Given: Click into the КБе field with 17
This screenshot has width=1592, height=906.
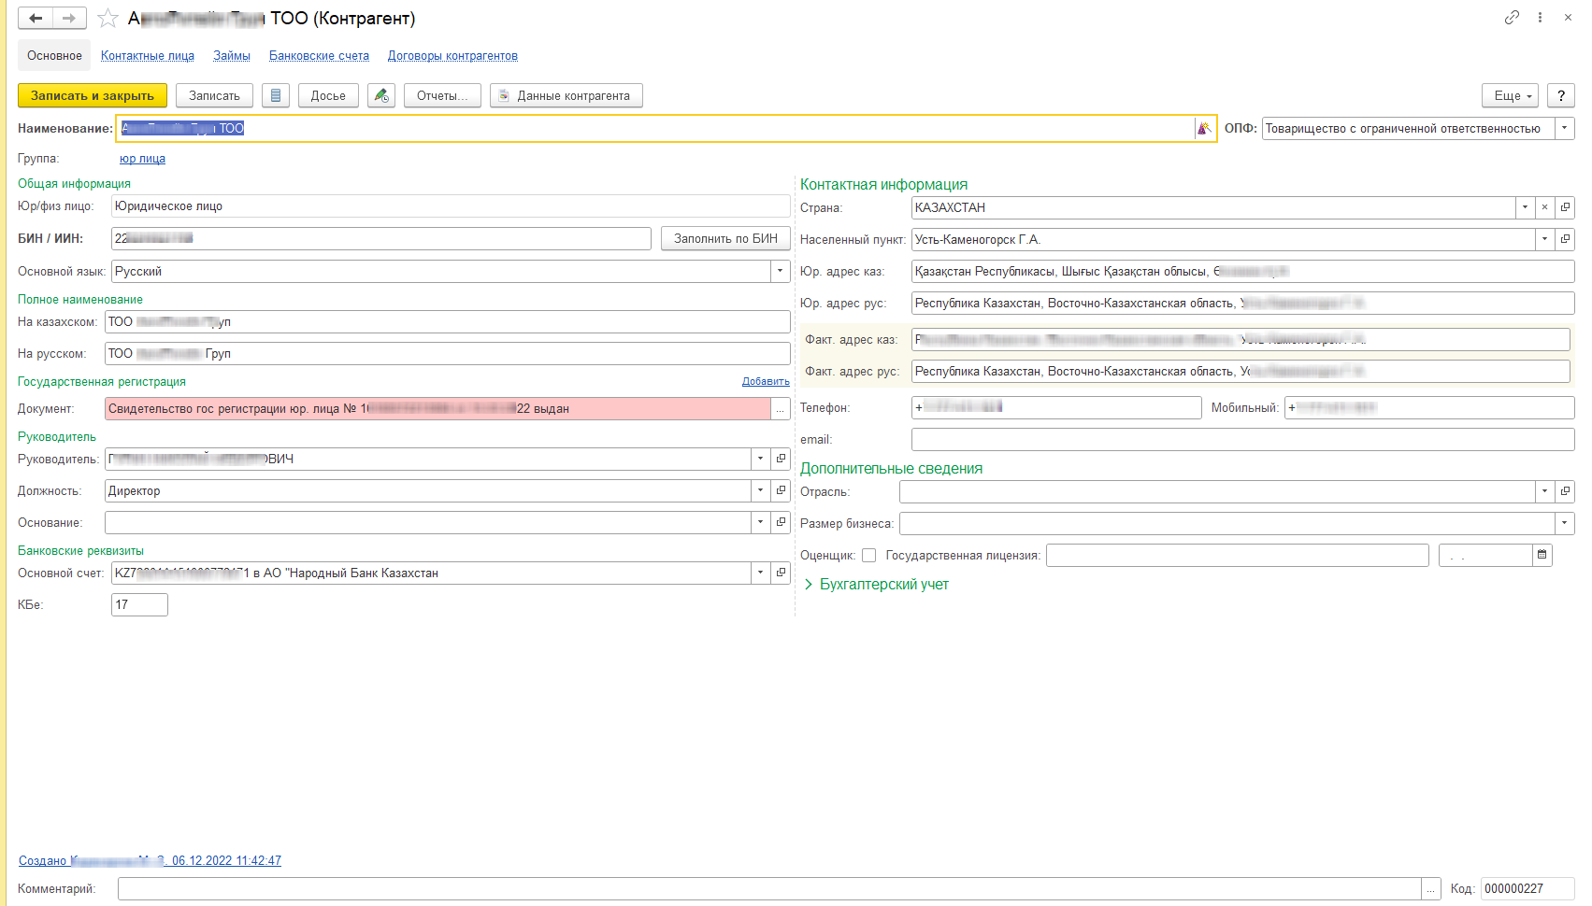Looking at the screenshot, I should click(x=139, y=604).
